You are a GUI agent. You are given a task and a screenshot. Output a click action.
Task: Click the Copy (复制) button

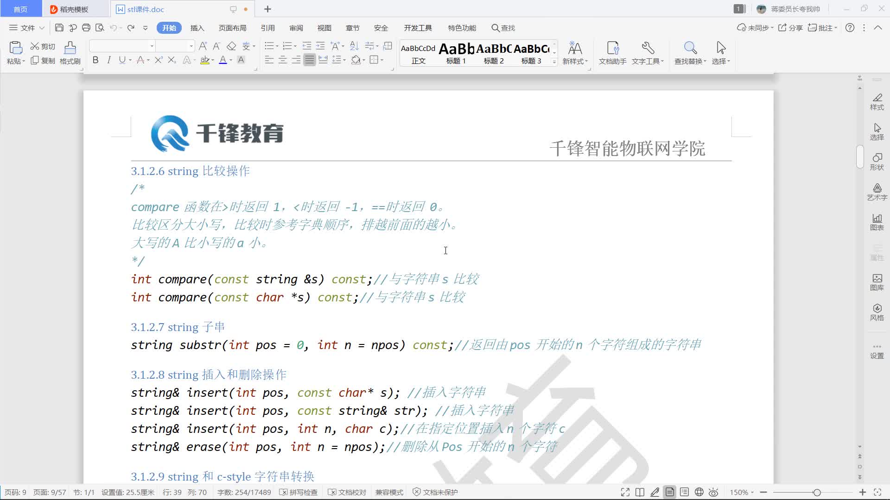coord(43,61)
